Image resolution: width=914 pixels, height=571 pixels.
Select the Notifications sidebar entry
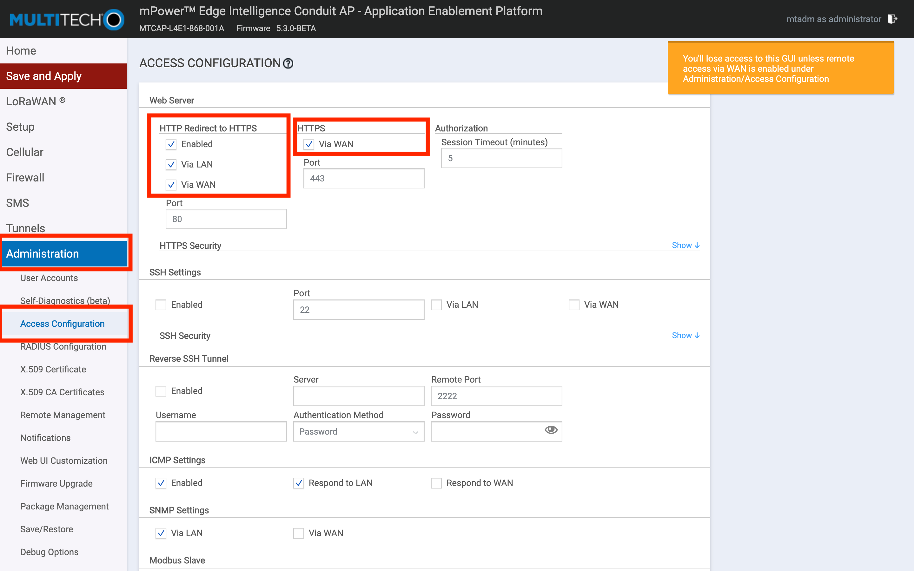coord(45,438)
